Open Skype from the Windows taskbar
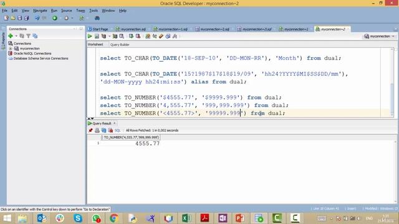 point(77,218)
